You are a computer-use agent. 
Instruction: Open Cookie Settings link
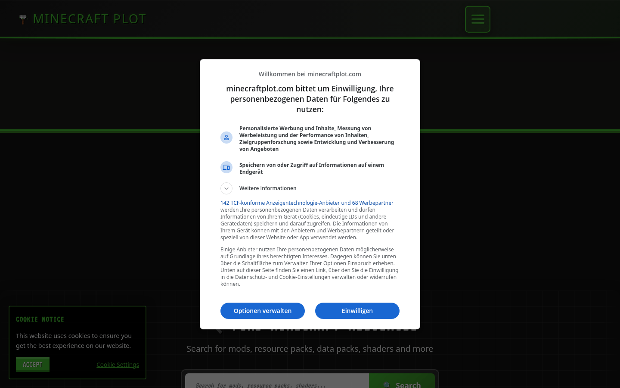click(x=118, y=365)
